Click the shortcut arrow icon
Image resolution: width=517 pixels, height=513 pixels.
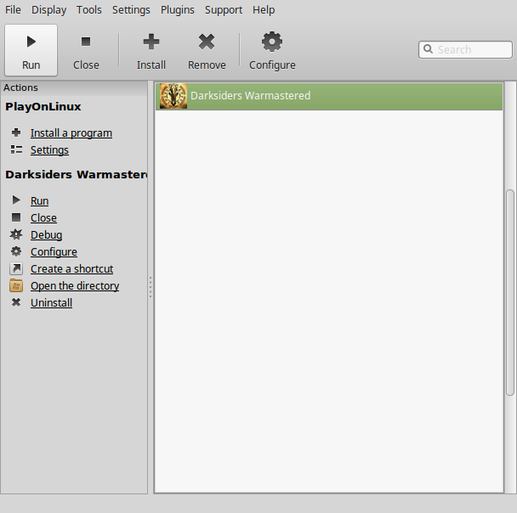click(x=16, y=268)
